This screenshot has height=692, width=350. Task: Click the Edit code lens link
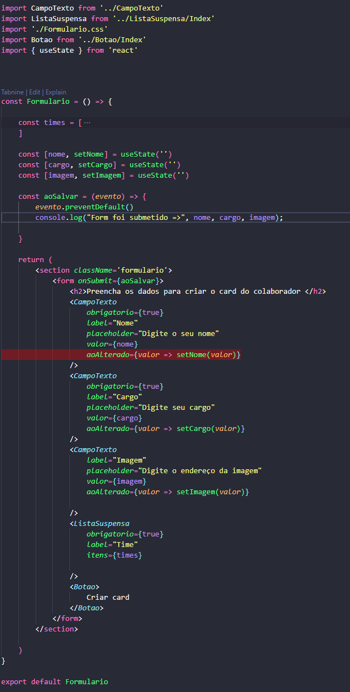(x=34, y=92)
